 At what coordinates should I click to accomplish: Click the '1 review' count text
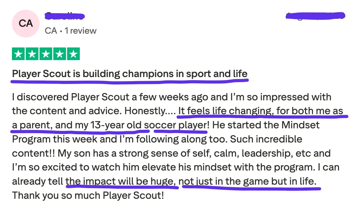[80, 31]
